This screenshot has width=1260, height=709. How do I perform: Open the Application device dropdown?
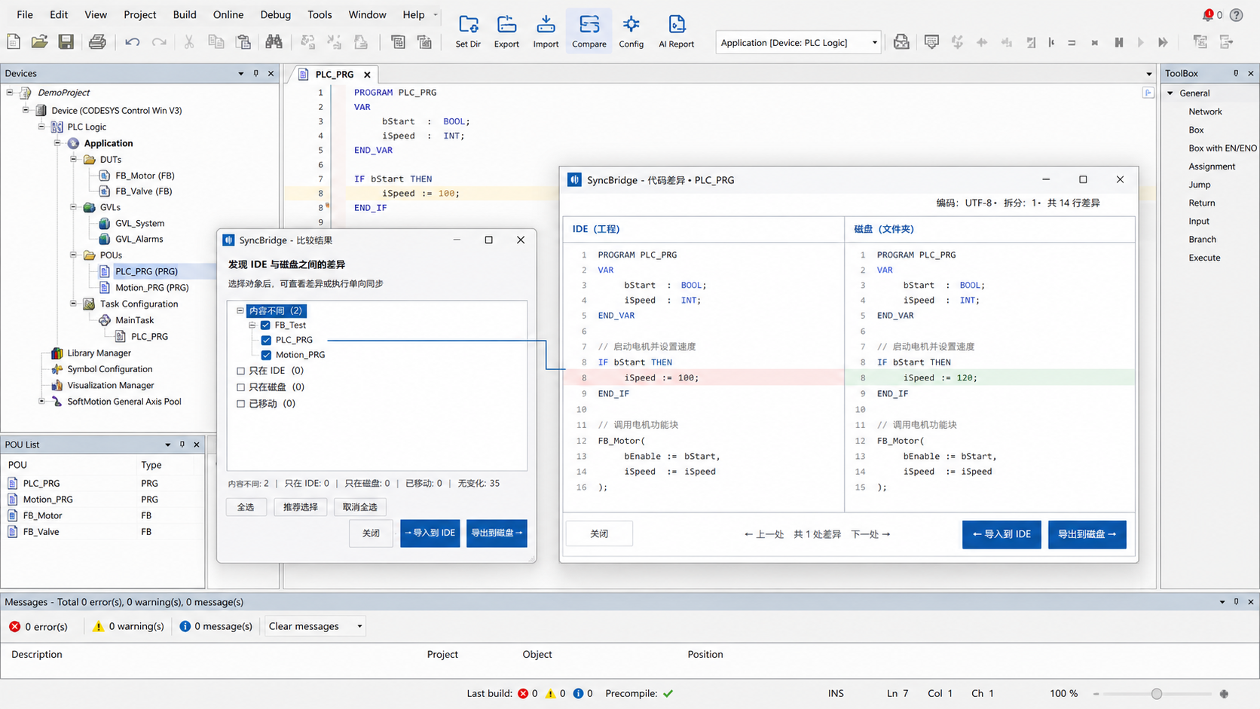coord(874,43)
